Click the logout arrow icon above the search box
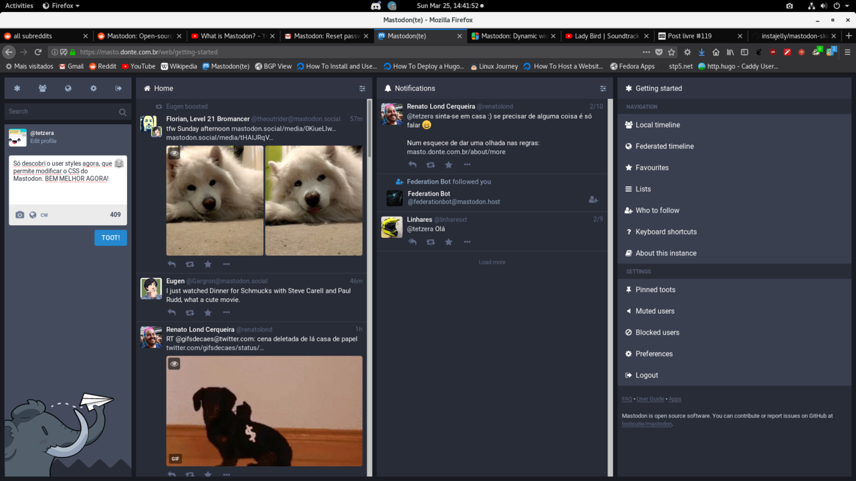The height and width of the screenshot is (481, 856). point(118,88)
